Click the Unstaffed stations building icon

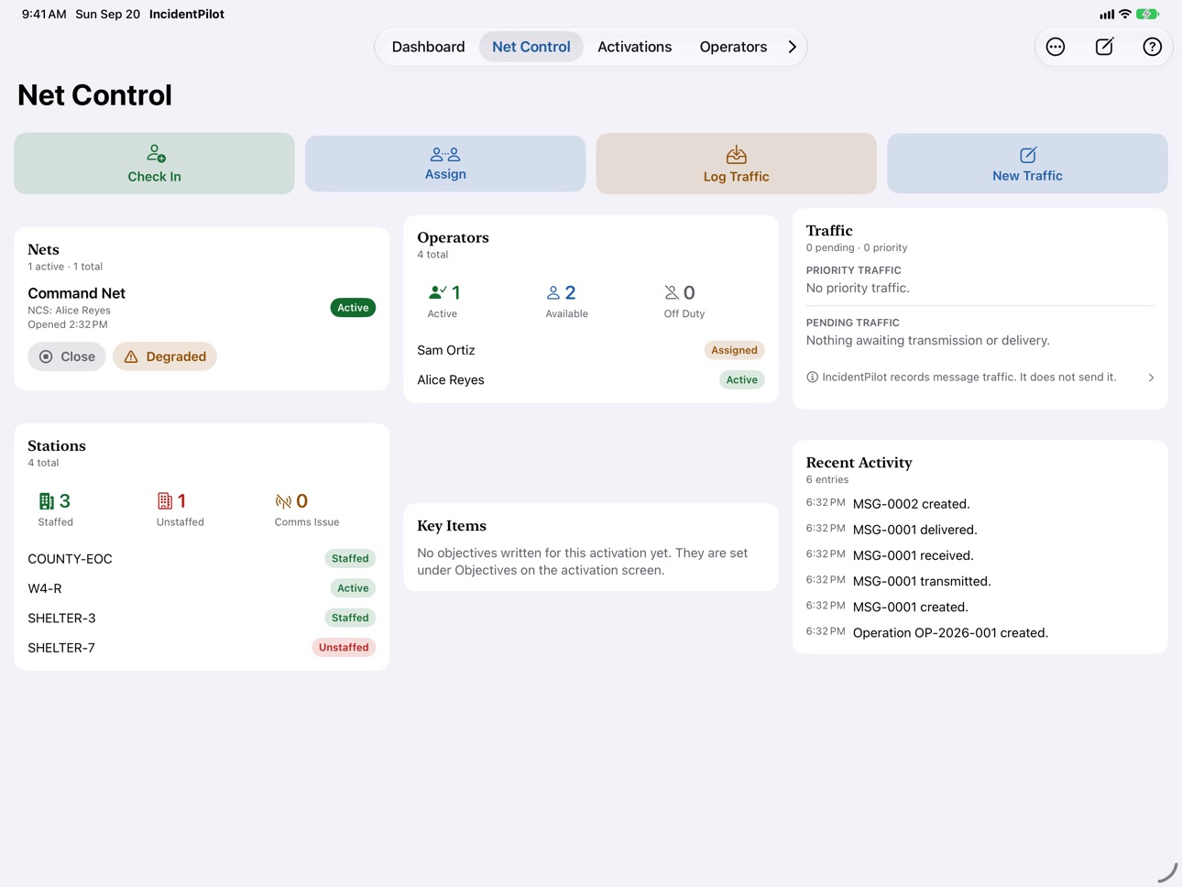[x=165, y=501]
